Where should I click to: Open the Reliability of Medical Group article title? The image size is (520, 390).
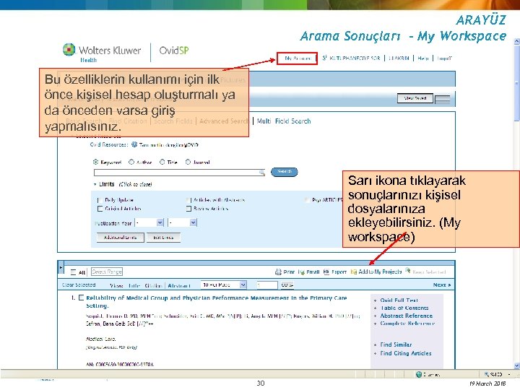click(216, 301)
